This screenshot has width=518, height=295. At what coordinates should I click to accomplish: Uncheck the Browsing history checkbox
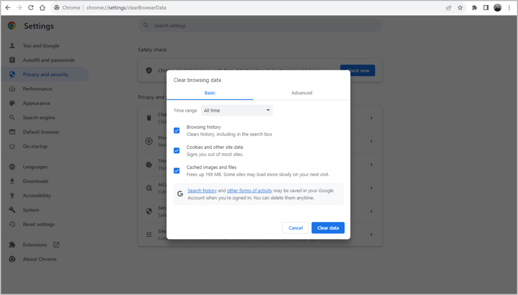177,131
